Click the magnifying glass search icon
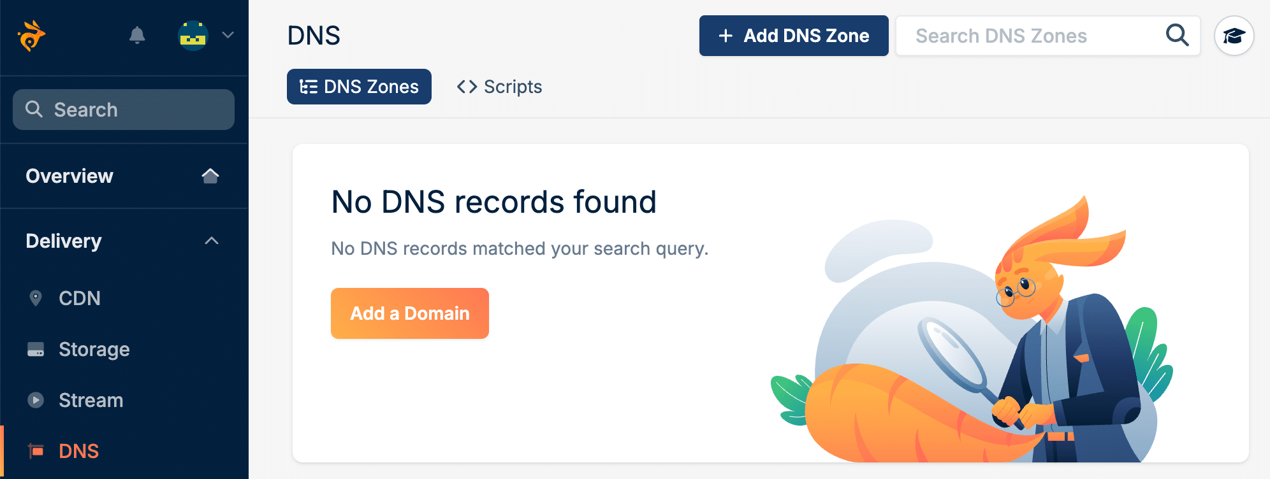 [1177, 36]
